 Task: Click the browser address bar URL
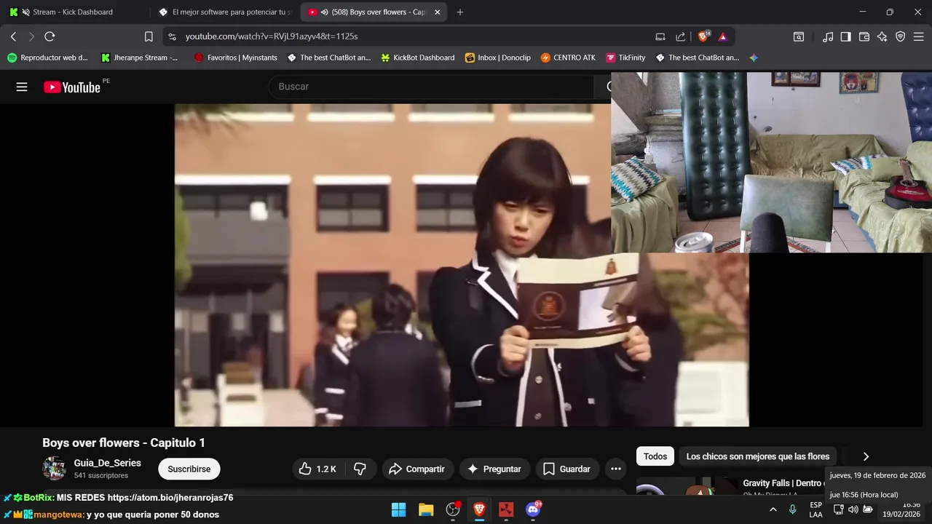[x=272, y=36]
